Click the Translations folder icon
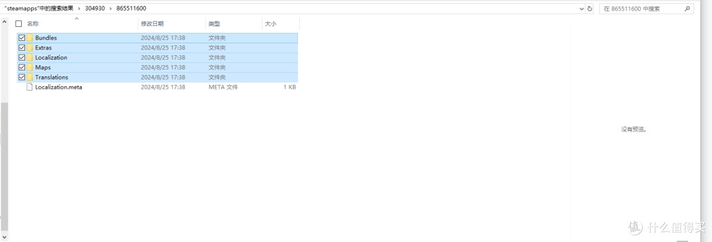 pyautogui.click(x=30, y=77)
